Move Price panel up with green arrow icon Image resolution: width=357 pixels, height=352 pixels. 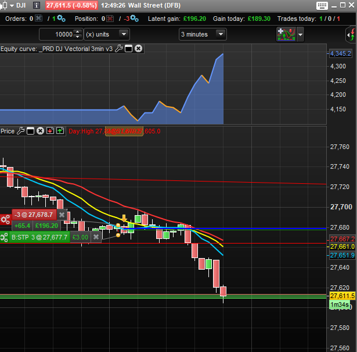tap(60, 130)
